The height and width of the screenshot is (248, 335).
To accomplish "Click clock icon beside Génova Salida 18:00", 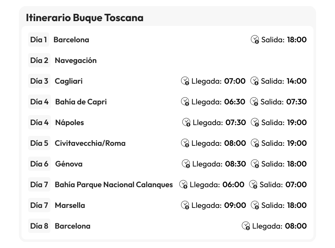I will pos(255,164).
